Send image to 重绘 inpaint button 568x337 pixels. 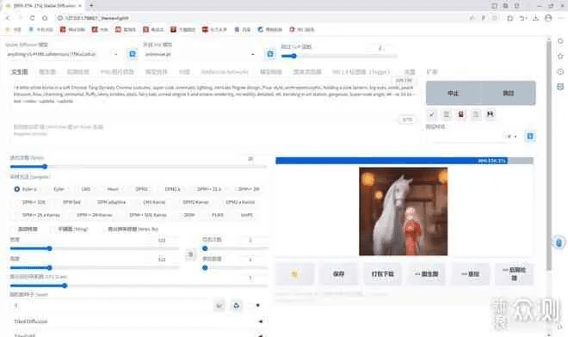point(470,274)
